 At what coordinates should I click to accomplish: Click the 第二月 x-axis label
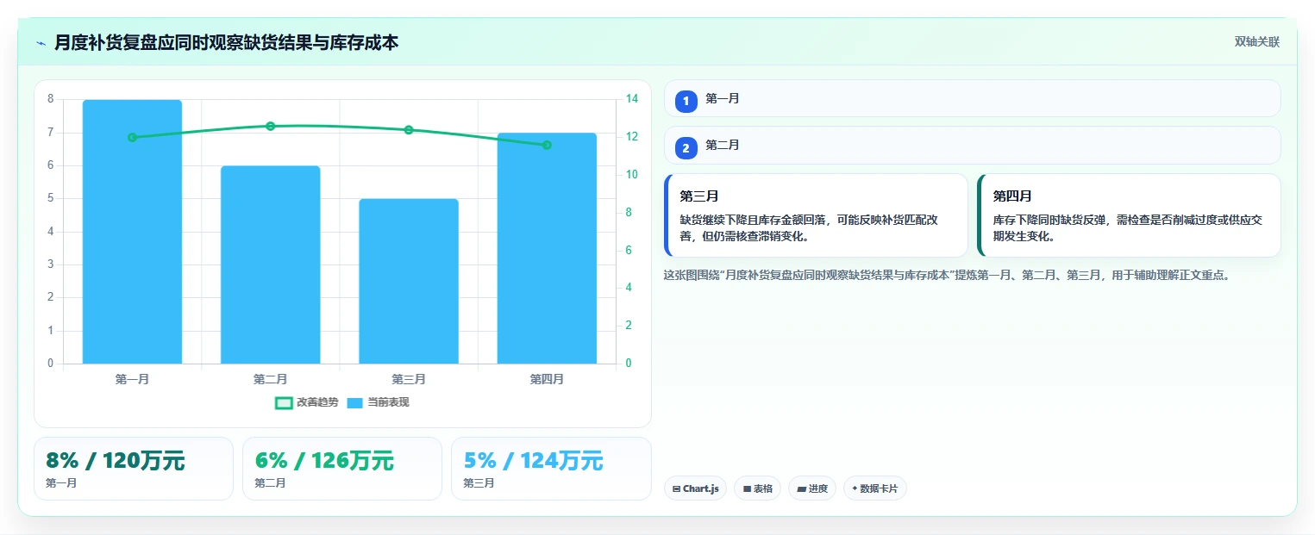270,379
